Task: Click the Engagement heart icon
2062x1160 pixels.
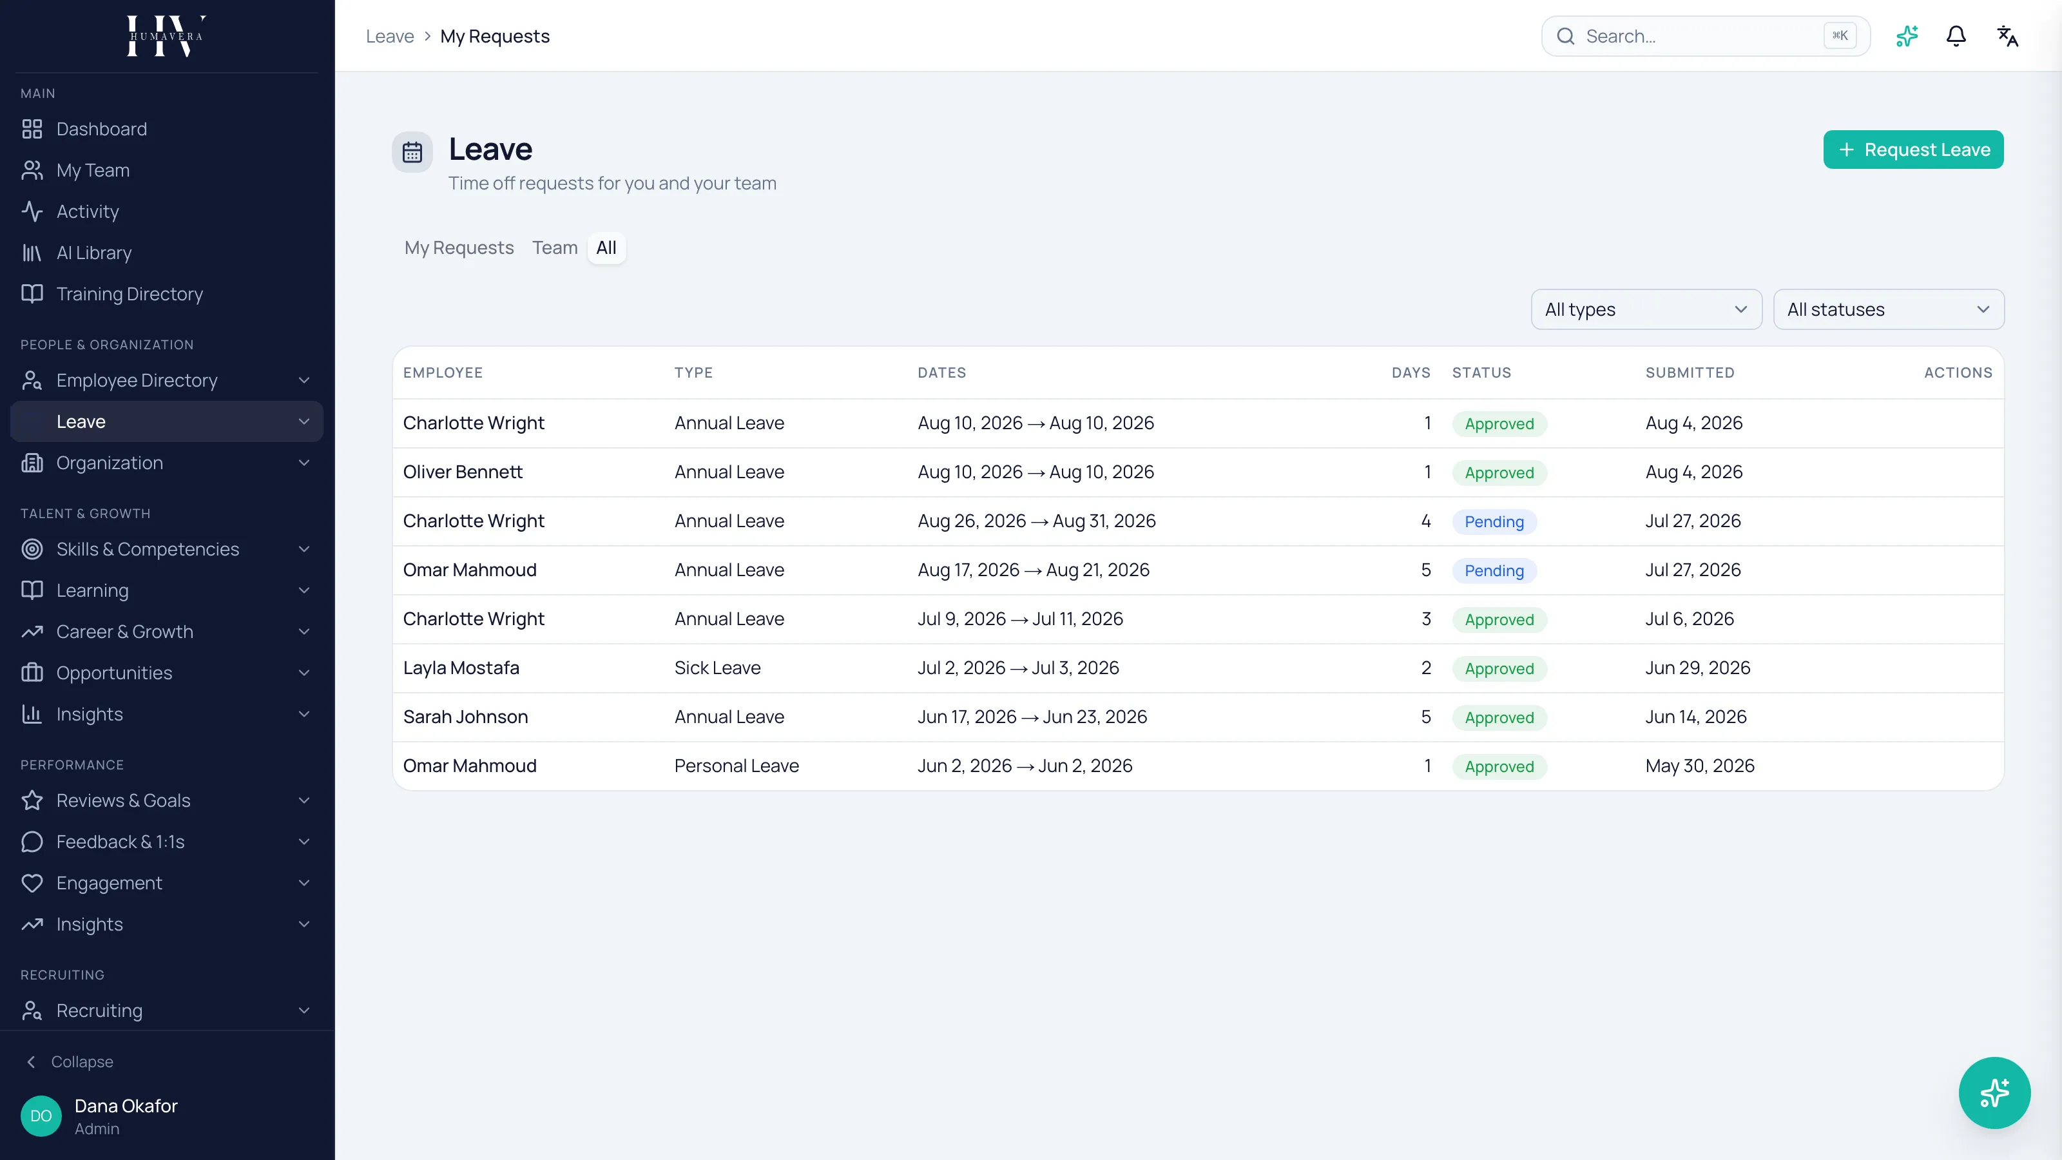Action: (x=32, y=883)
